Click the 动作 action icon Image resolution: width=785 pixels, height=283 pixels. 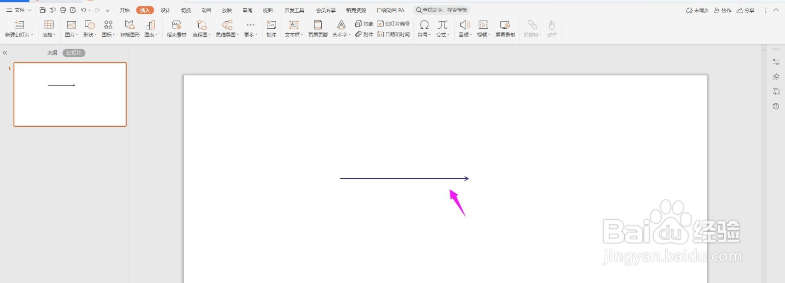(x=552, y=28)
